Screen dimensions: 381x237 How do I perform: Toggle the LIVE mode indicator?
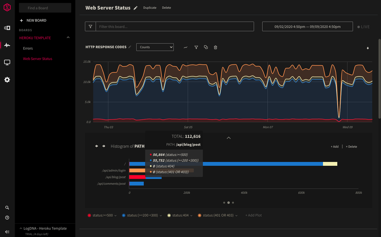click(364, 27)
